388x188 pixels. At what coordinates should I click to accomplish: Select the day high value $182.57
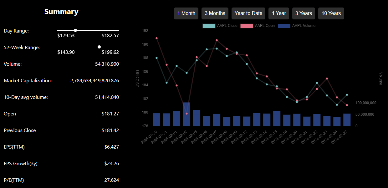point(110,36)
